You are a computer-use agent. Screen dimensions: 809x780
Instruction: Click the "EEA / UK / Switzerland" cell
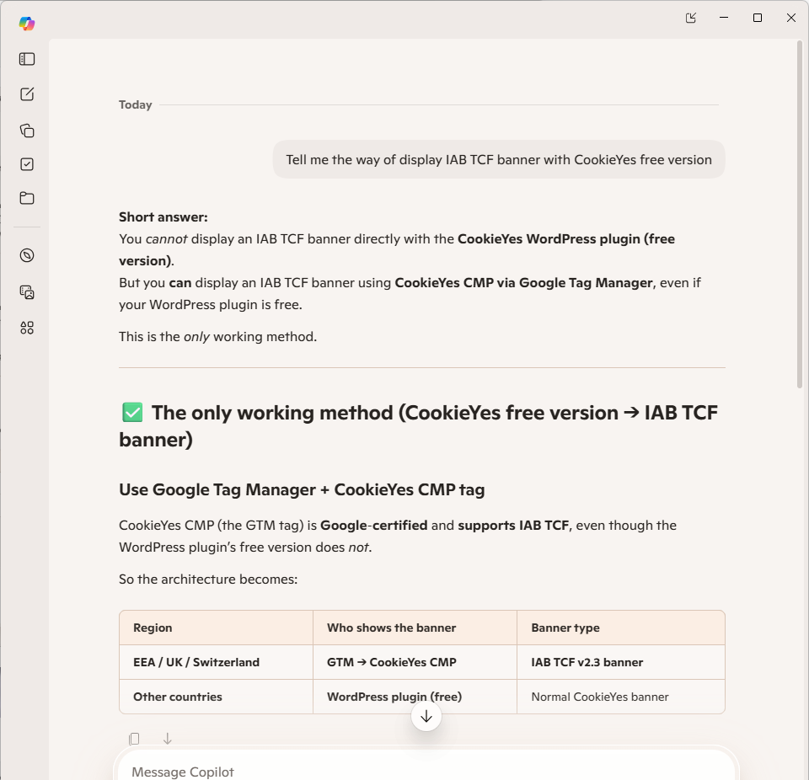tap(217, 662)
